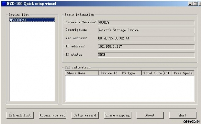Screen dimensions: 201x124
Task: Quit the quick setup wizard
Action: [x=183, y=115]
